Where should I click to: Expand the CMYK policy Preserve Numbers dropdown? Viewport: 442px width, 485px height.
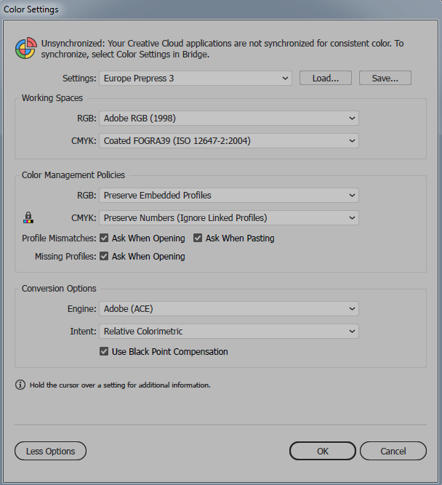point(229,217)
